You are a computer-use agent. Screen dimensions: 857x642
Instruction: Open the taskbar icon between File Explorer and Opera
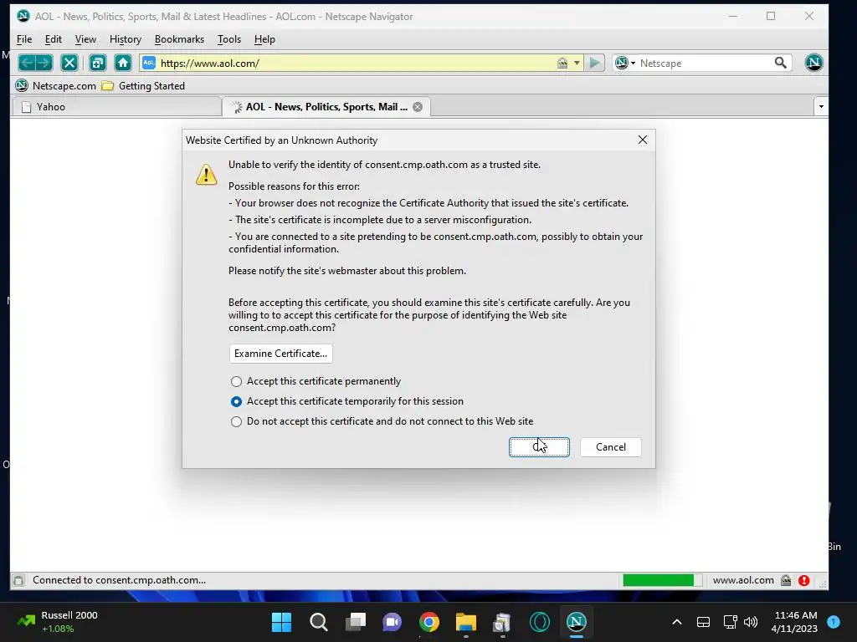click(x=502, y=622)
